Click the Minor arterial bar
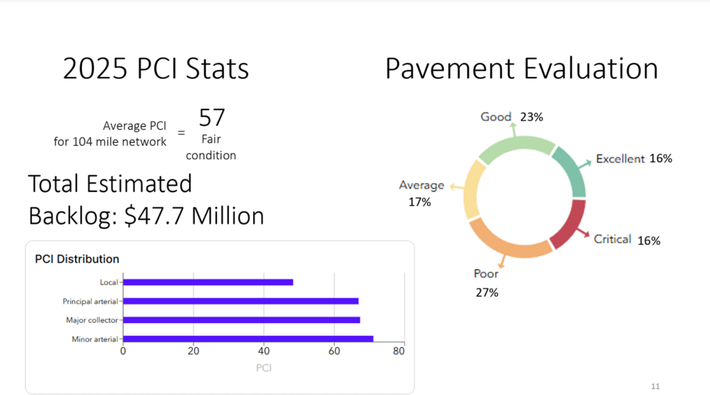The image size is (710, 395). point(248,339)
